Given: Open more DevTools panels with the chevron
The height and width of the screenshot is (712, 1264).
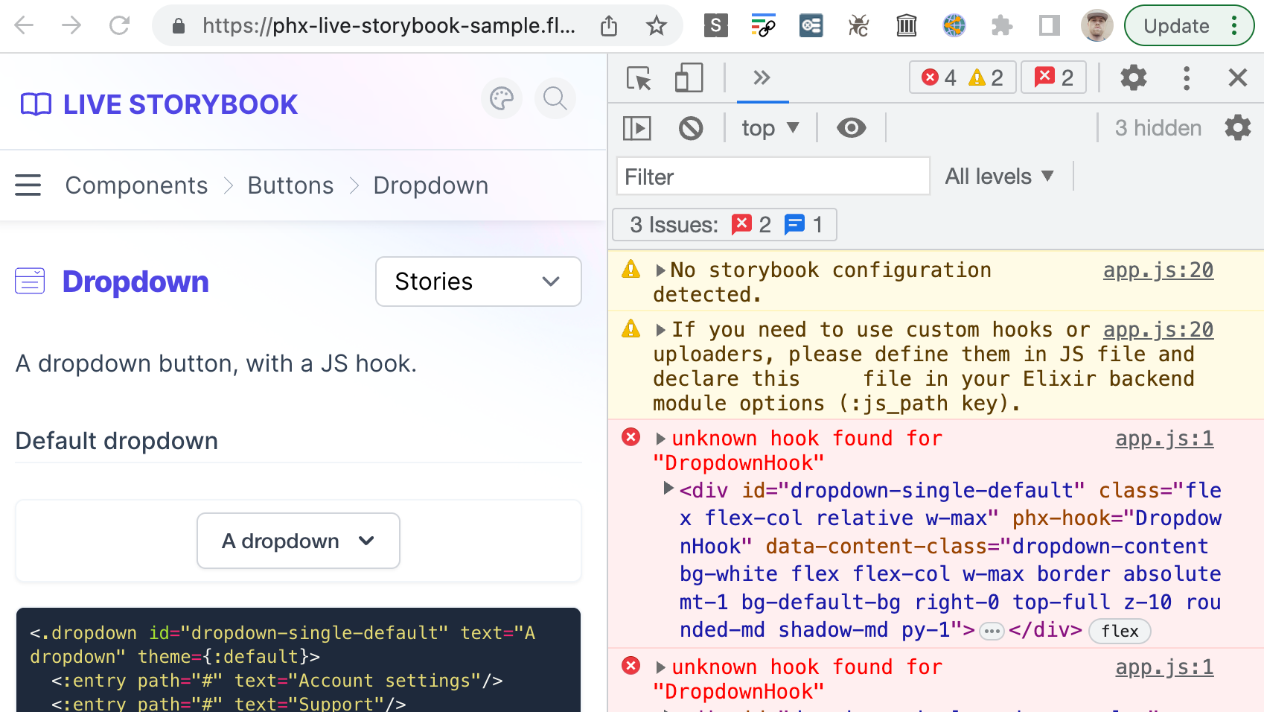Looking at the screenshot, I should click(762, 77).
